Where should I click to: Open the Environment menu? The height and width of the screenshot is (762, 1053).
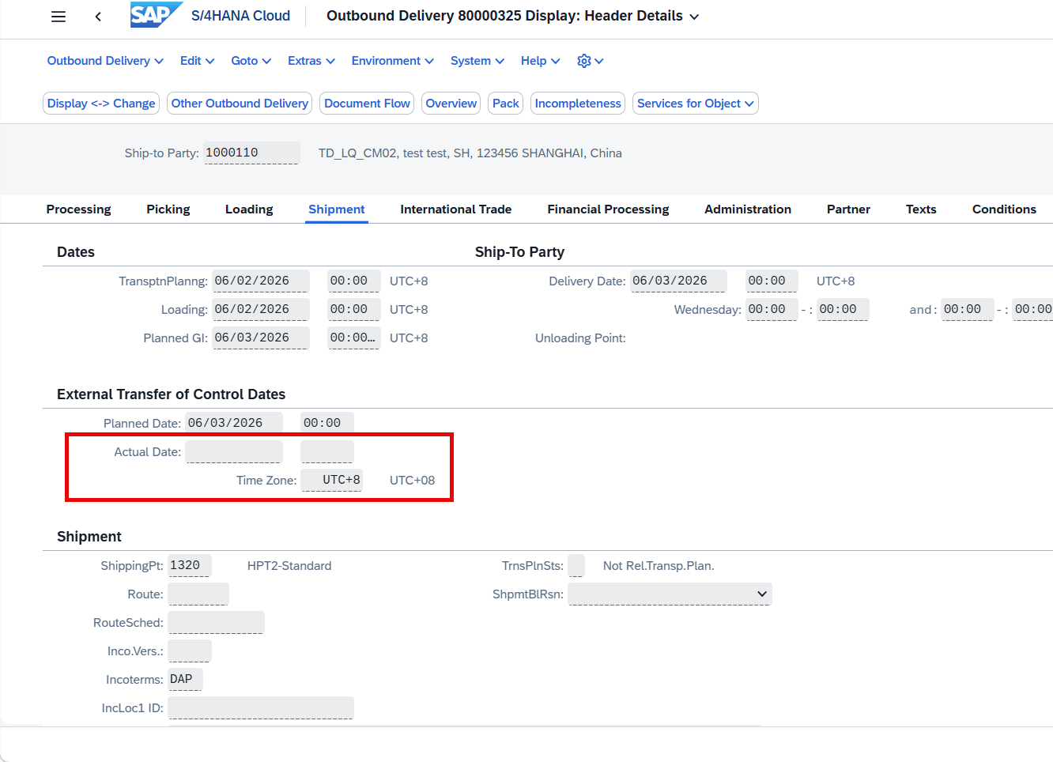[393, 61]
